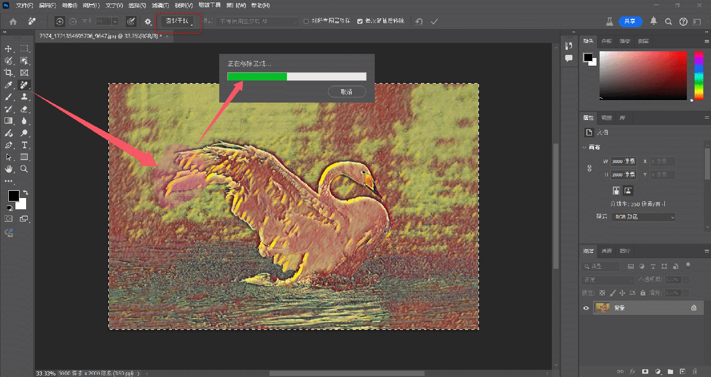Open the 文件(F) menu
The width and height of the screenshot is (711, 377).
click(25, 5)
